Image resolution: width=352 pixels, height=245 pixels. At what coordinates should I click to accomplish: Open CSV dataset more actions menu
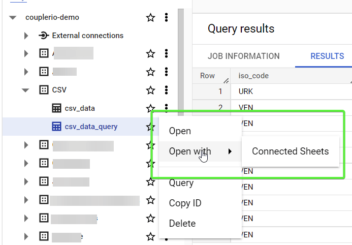click(x=166, y=90)
